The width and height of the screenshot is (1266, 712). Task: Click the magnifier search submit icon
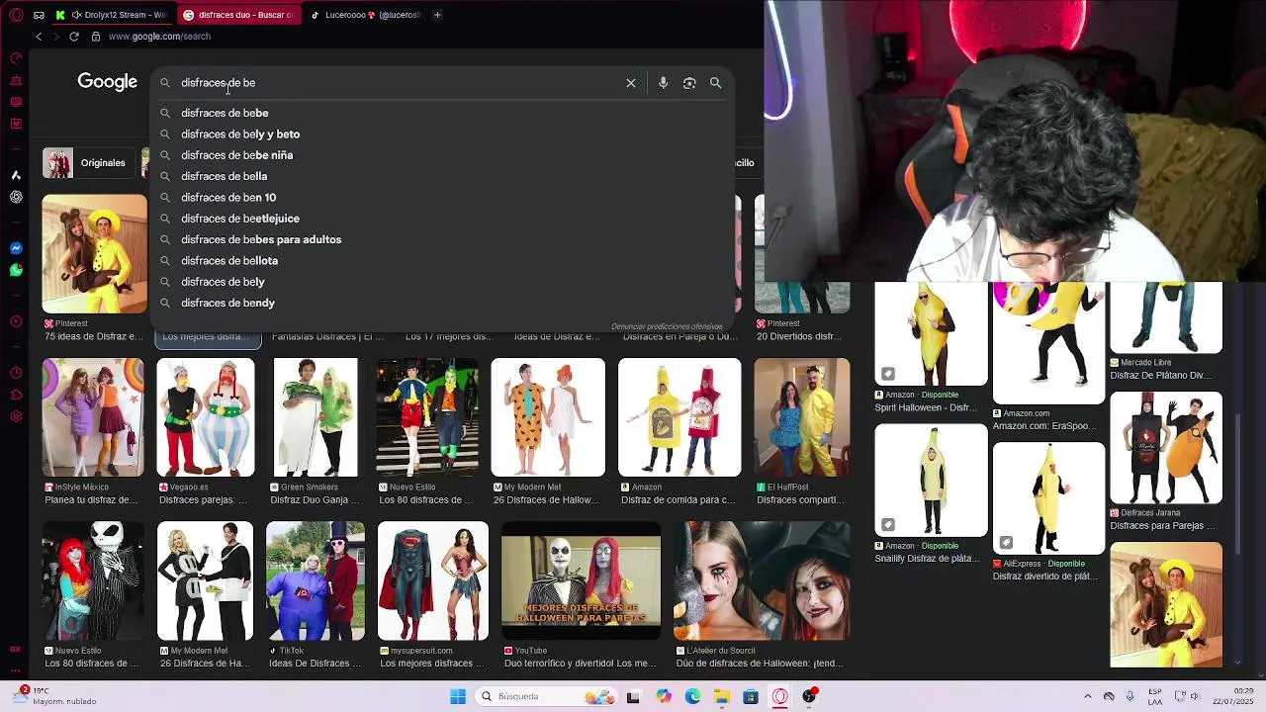click(x=715, y=83)
